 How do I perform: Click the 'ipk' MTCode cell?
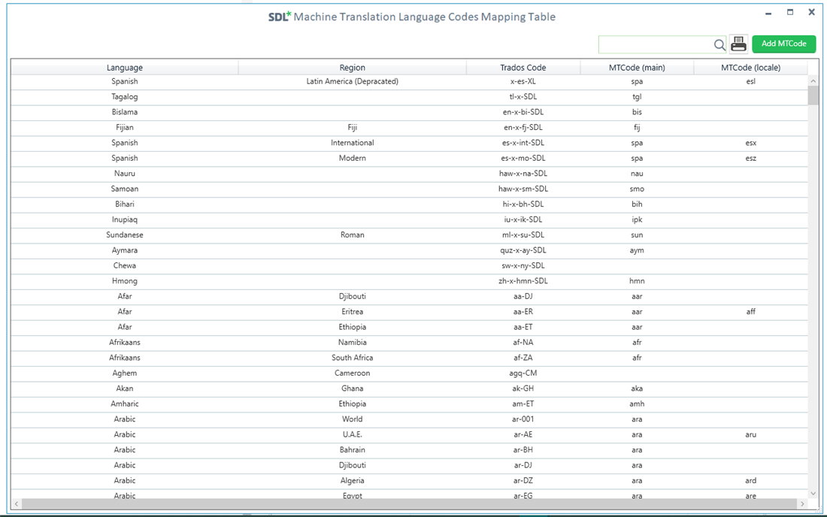pos(637,219)
